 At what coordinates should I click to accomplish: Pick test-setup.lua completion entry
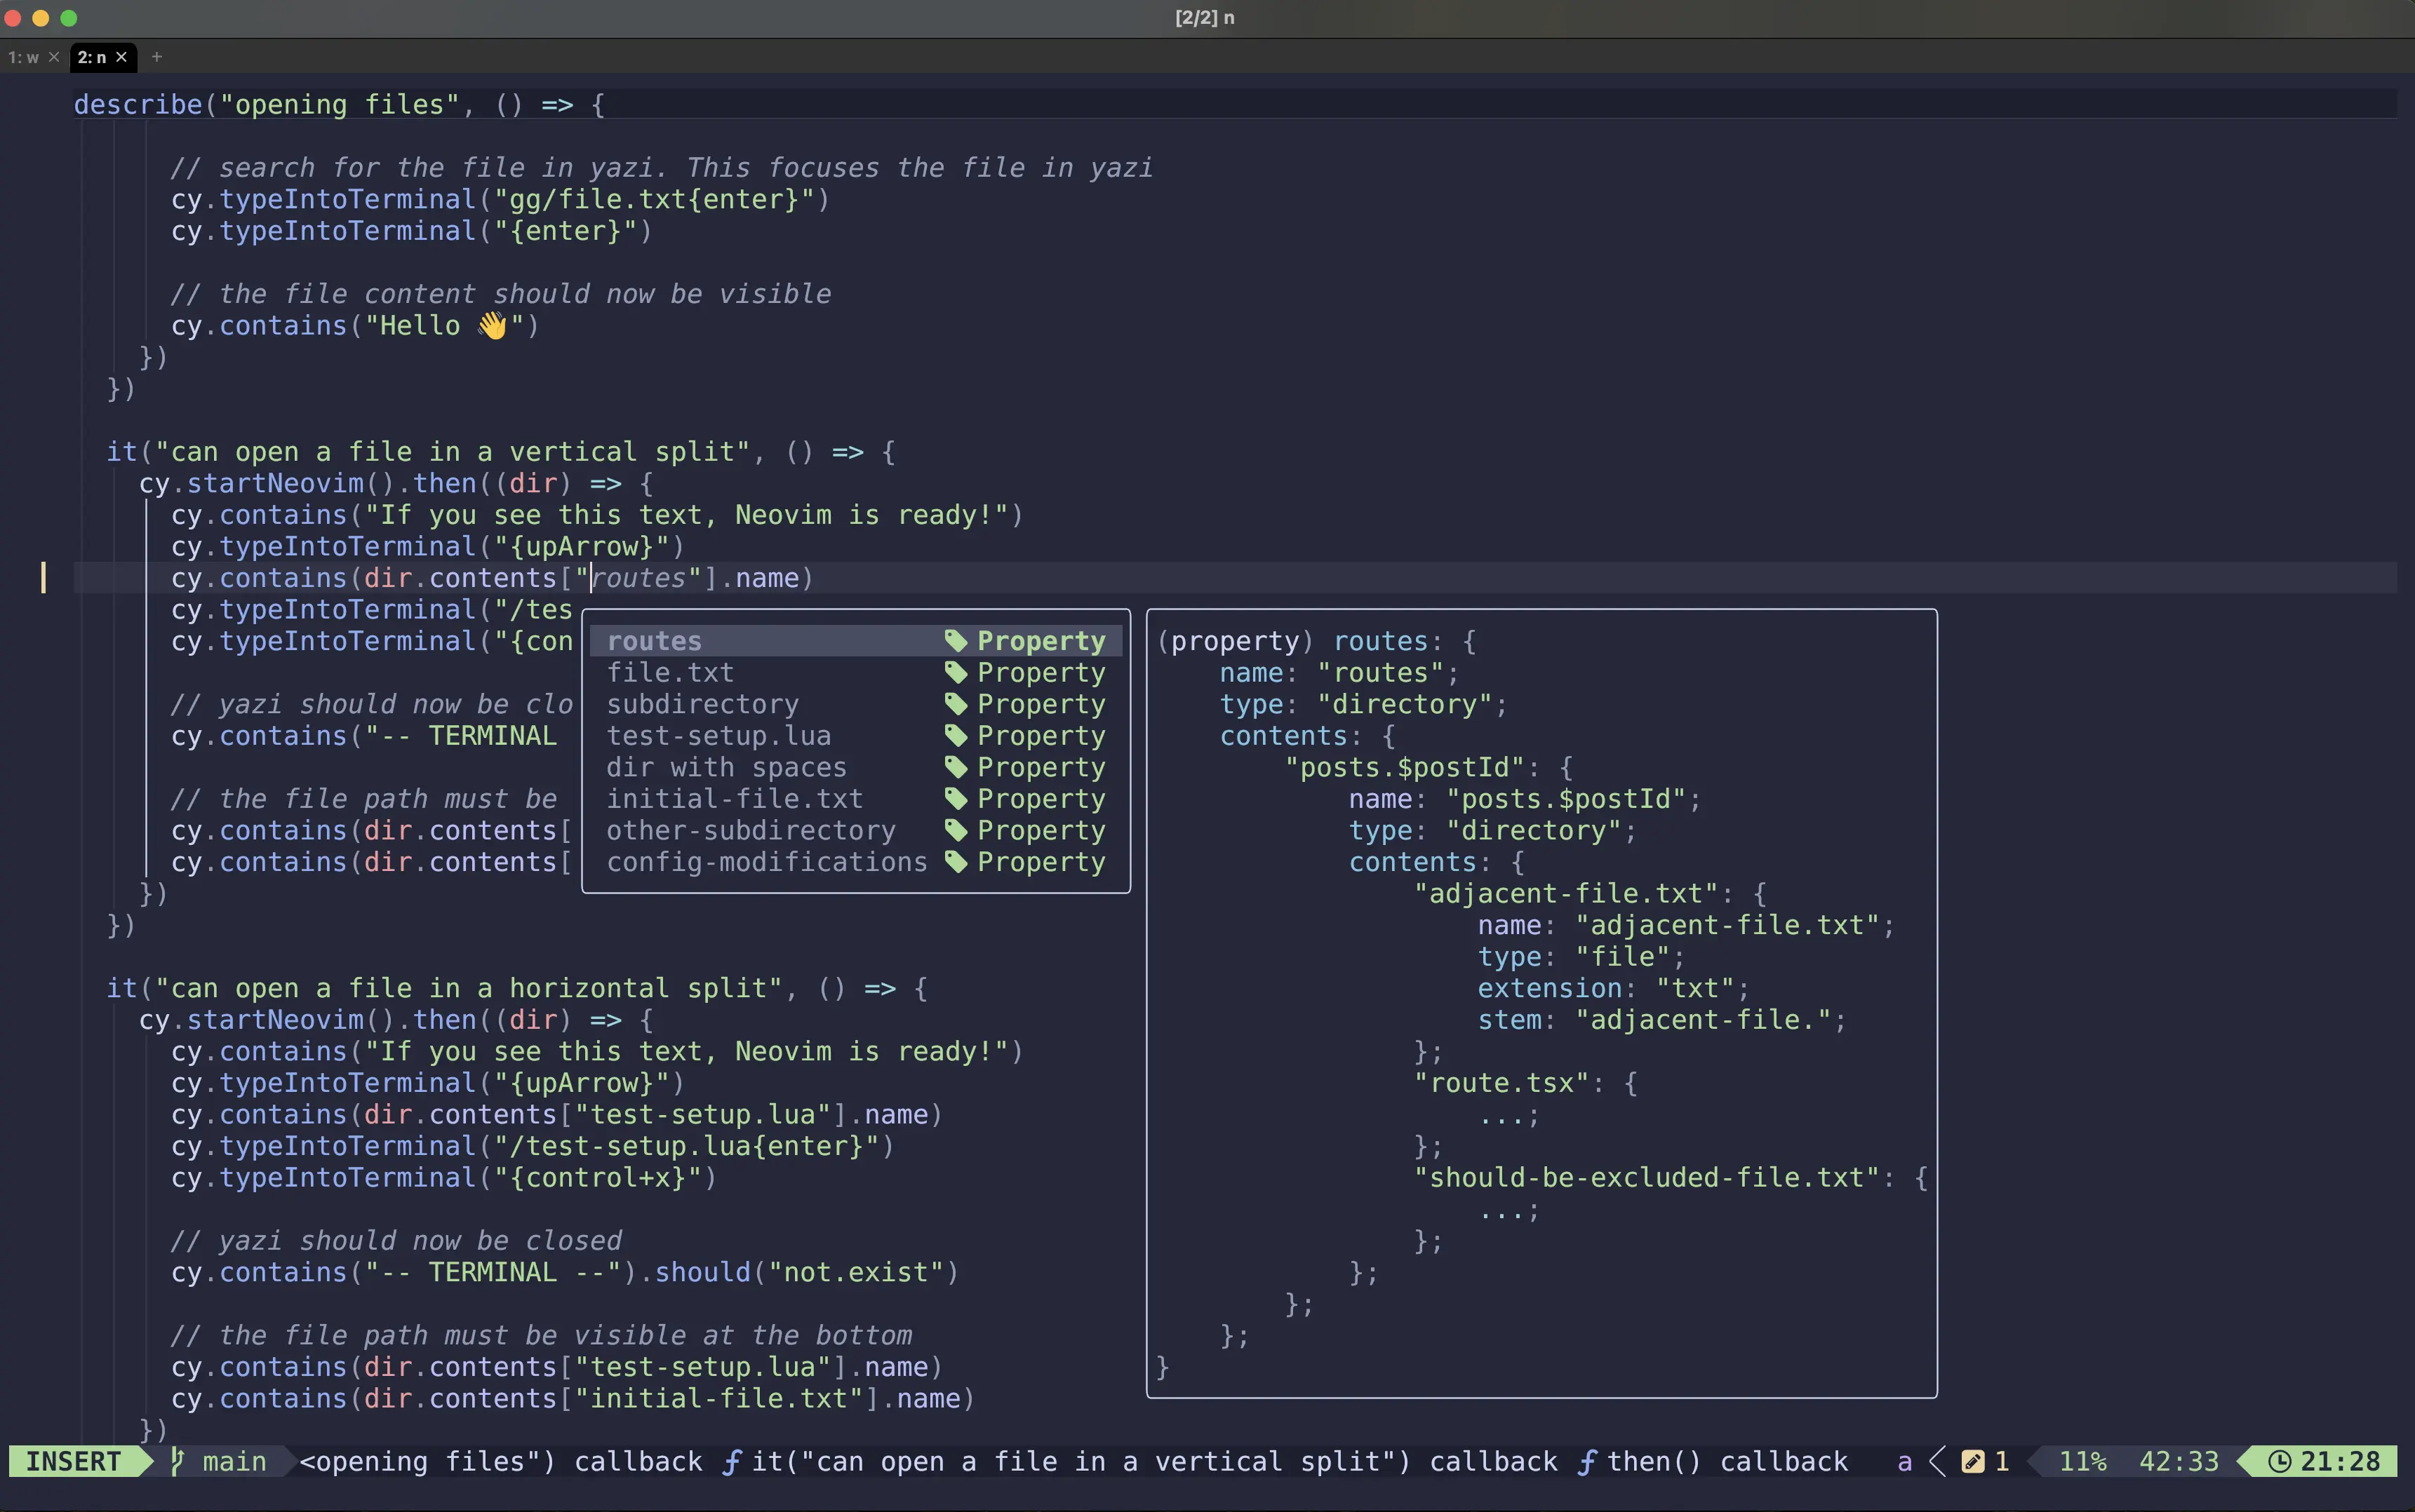pyautogui.click(x=718, y=736)
